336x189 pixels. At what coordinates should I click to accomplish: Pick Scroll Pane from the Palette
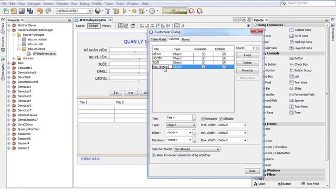click(299, 36)
